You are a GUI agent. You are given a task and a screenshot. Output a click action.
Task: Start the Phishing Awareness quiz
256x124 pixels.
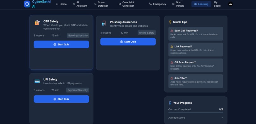(128, 42)
